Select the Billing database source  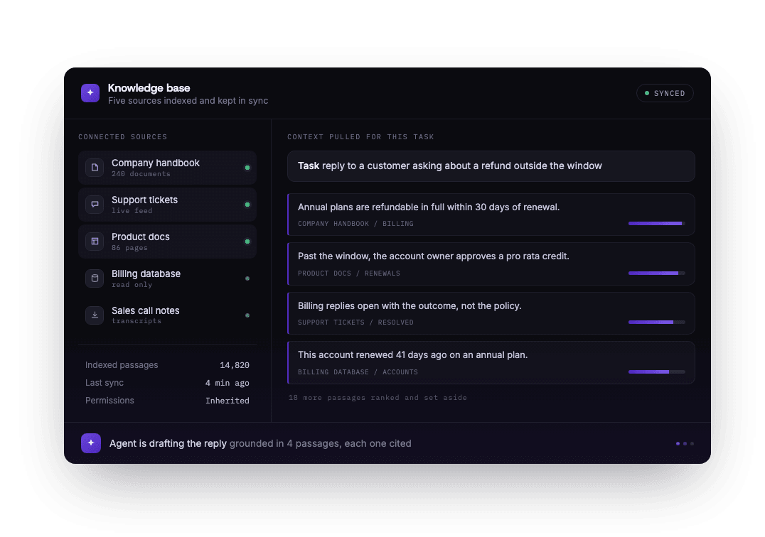[x=167, y=278]
